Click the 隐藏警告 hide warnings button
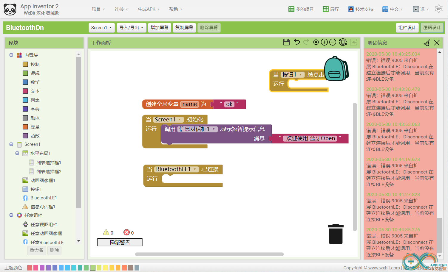This screenshot has height=272, width=448. pyautogui.click(x=120, y=242)
